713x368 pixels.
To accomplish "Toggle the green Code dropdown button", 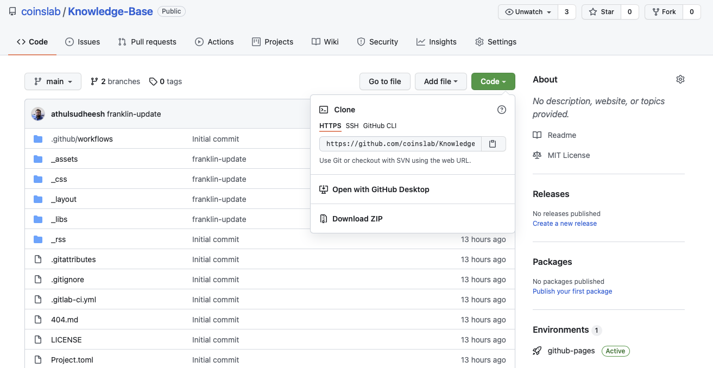I will [493, 81].
